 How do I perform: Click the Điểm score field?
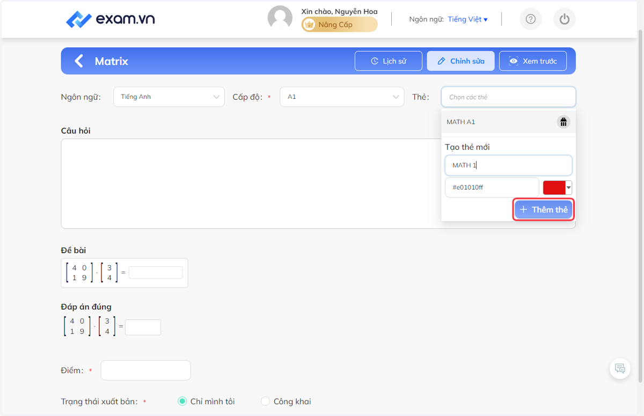[x=145, y=370]
